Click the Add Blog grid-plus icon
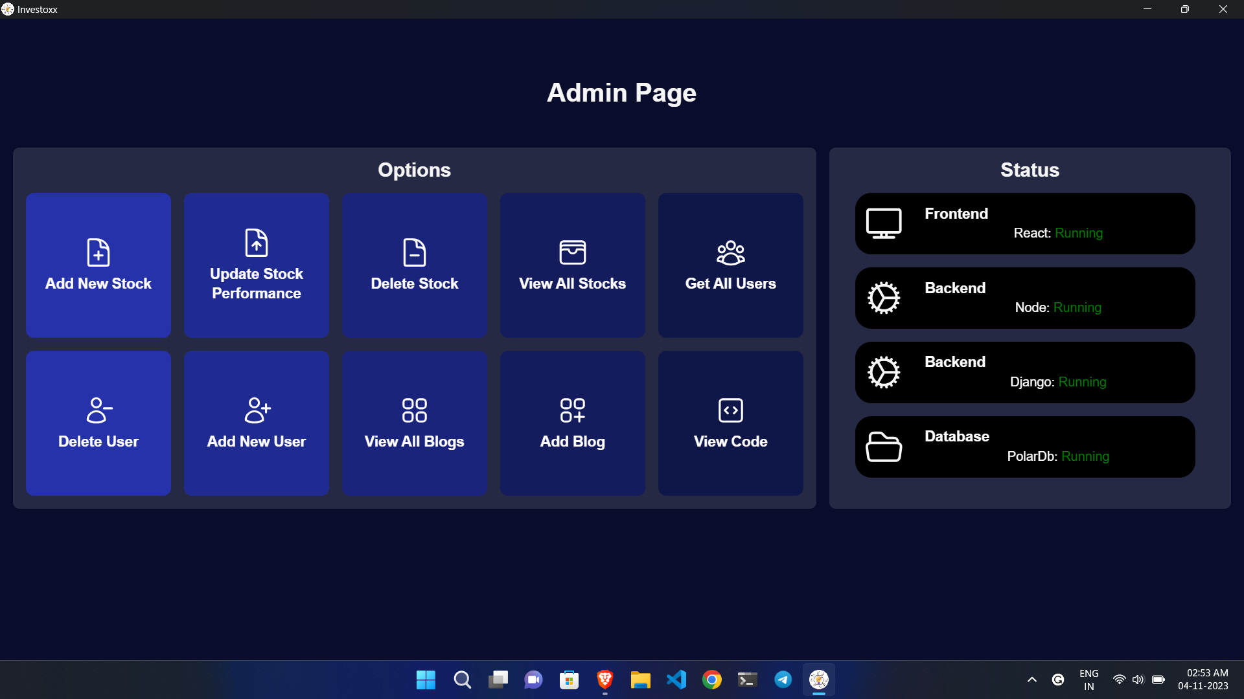This screenshot has height=699, width=1244. (x=573, y=410)
